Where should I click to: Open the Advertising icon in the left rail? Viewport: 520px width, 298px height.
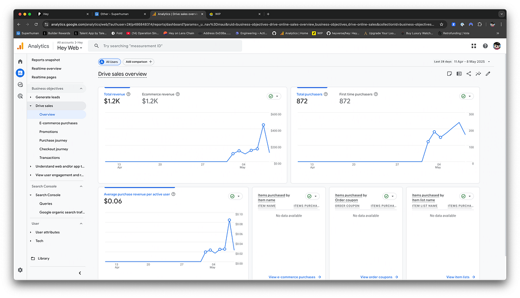[20, 96]
